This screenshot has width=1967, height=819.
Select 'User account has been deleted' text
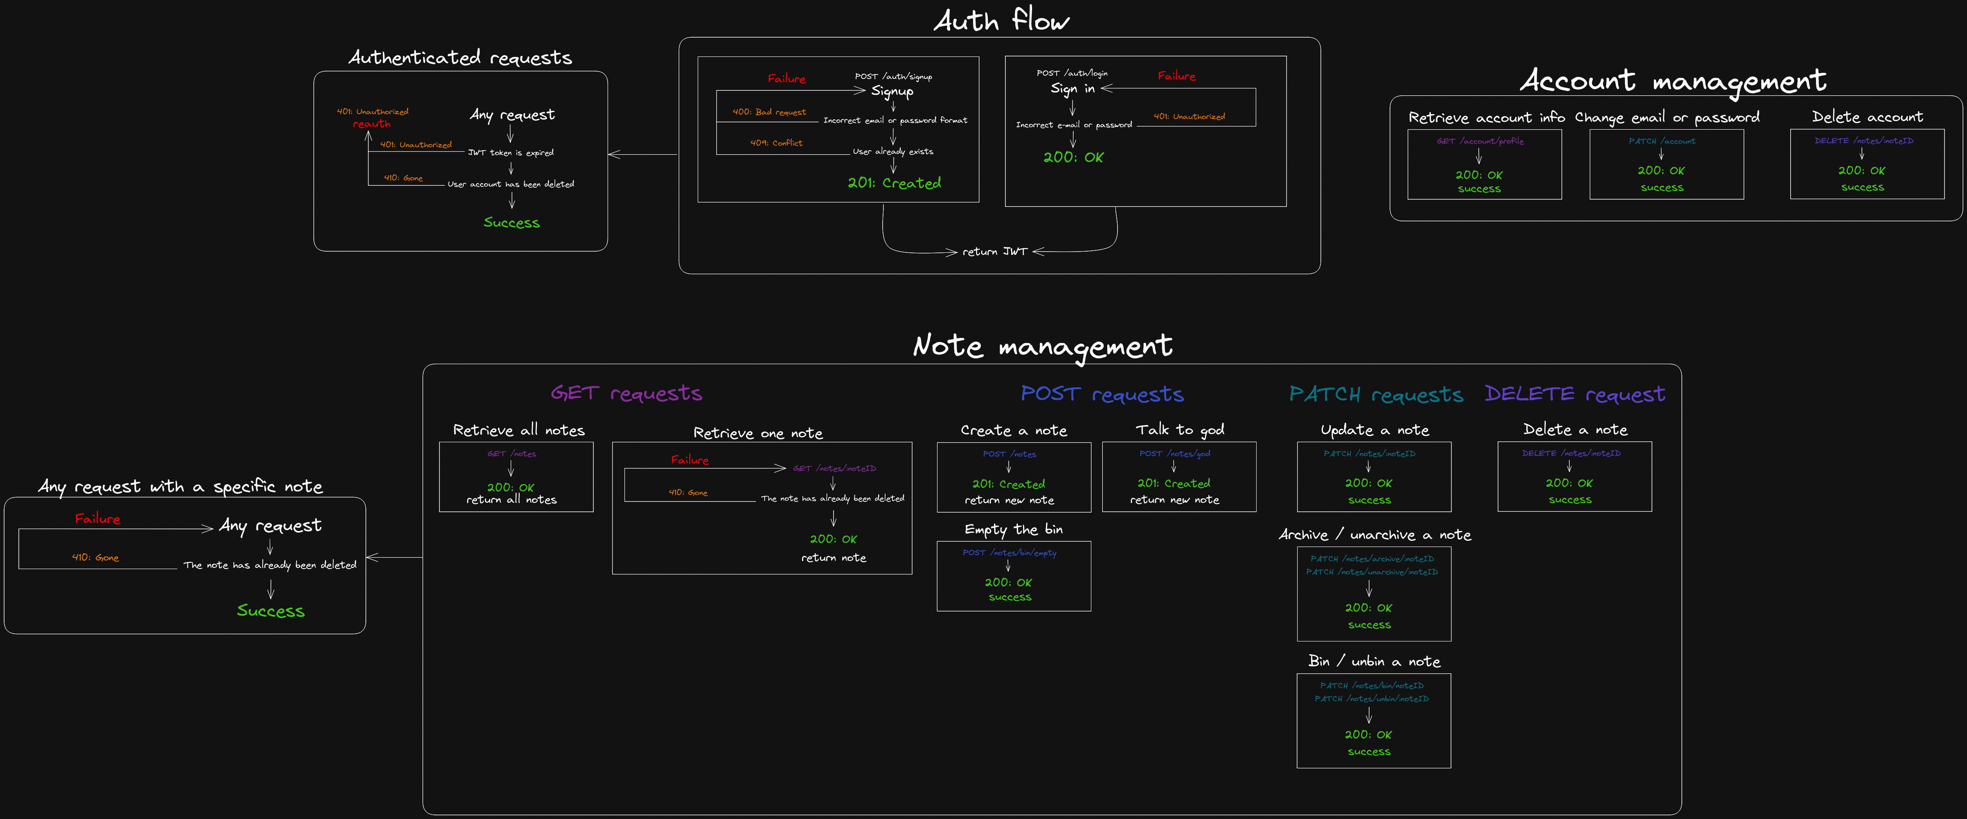click(510, 184)
